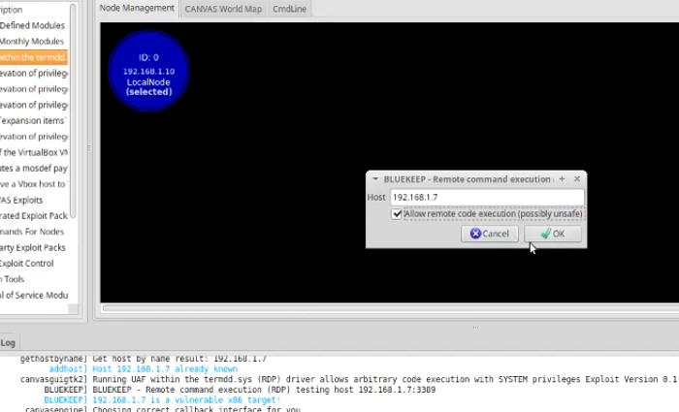Select Monthly Modules in module list

[x=32, y=42]
